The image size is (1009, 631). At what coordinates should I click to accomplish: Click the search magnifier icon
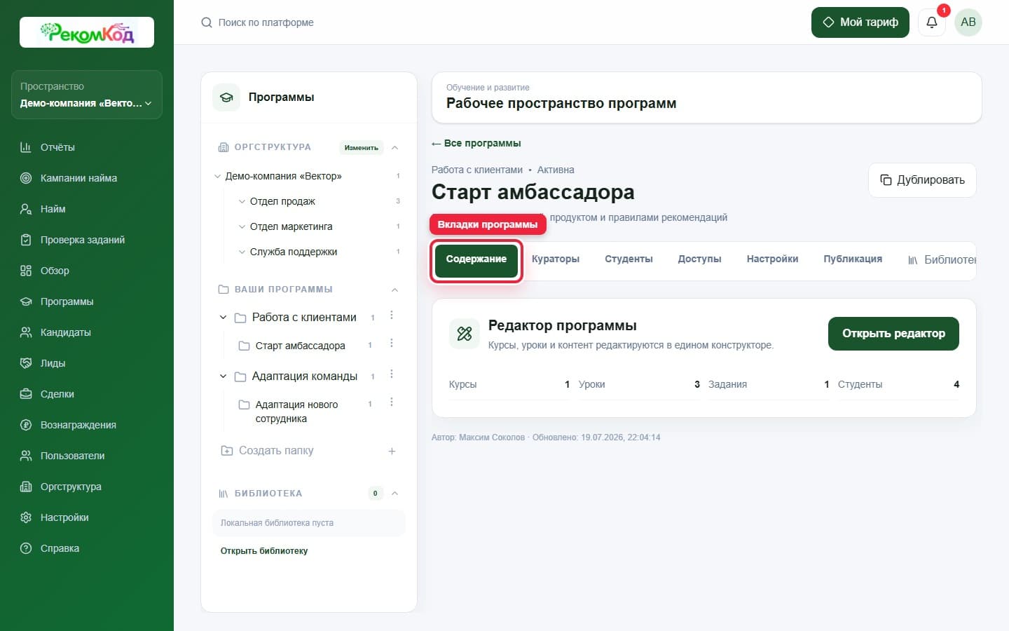pyautogui.click(x=207, y=22)
